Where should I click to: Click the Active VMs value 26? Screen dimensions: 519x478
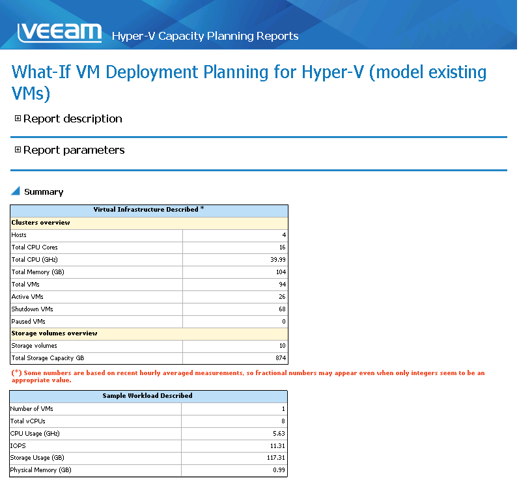pyautogui.click(x=282, y=296)
